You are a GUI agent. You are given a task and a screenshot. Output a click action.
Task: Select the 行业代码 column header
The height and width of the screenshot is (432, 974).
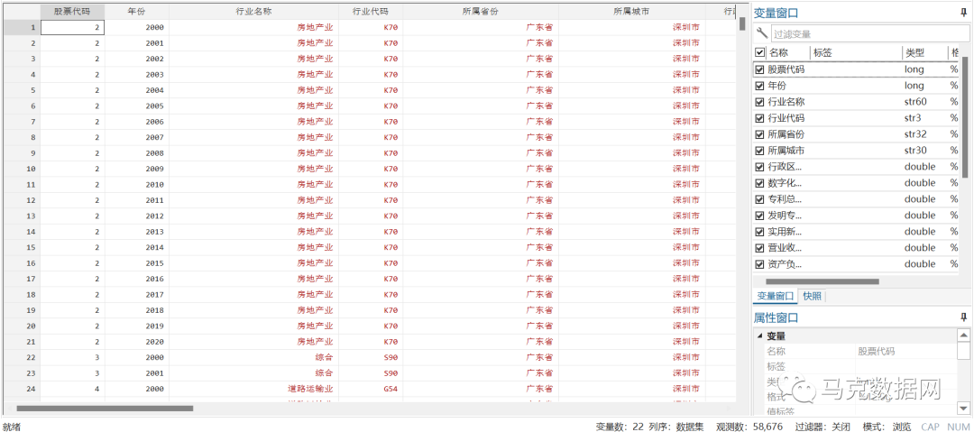(371, 12)
